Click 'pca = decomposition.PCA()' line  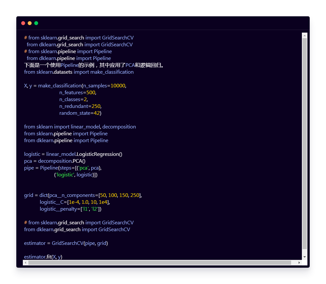(55, 161)
